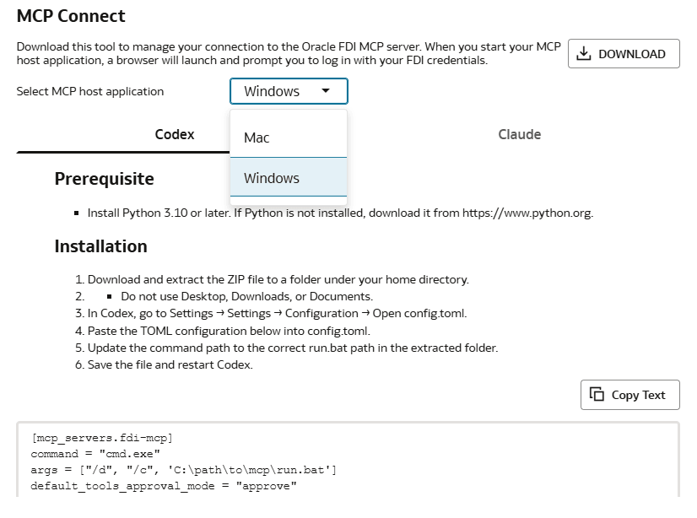Click step 'Save the file and restart Codex'
697x518 pixels.
(x=170, y=364)
